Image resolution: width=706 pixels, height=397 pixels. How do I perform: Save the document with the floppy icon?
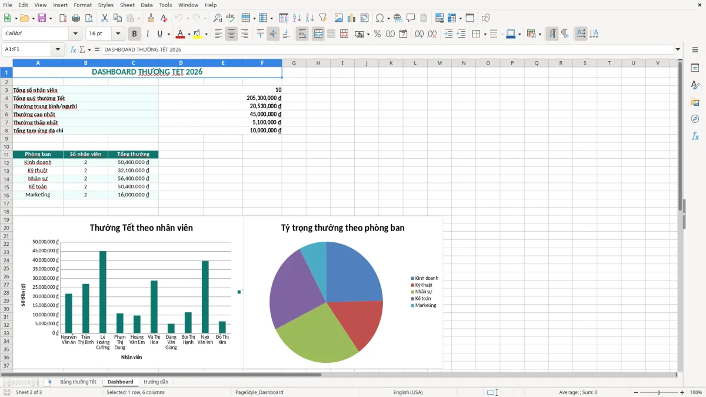click(42, 18)
